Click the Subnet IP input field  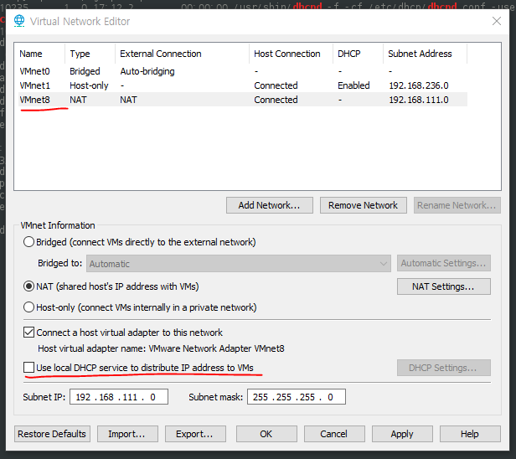pos(119,397)
